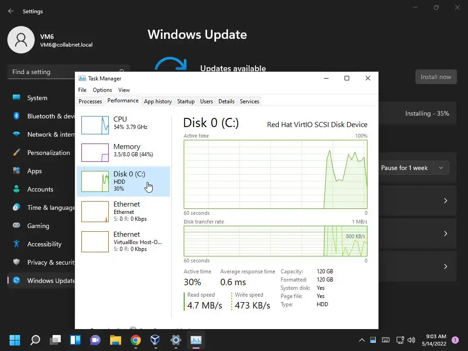
Task: Open the View menu in Task Manager
Action: pos(124,90)
